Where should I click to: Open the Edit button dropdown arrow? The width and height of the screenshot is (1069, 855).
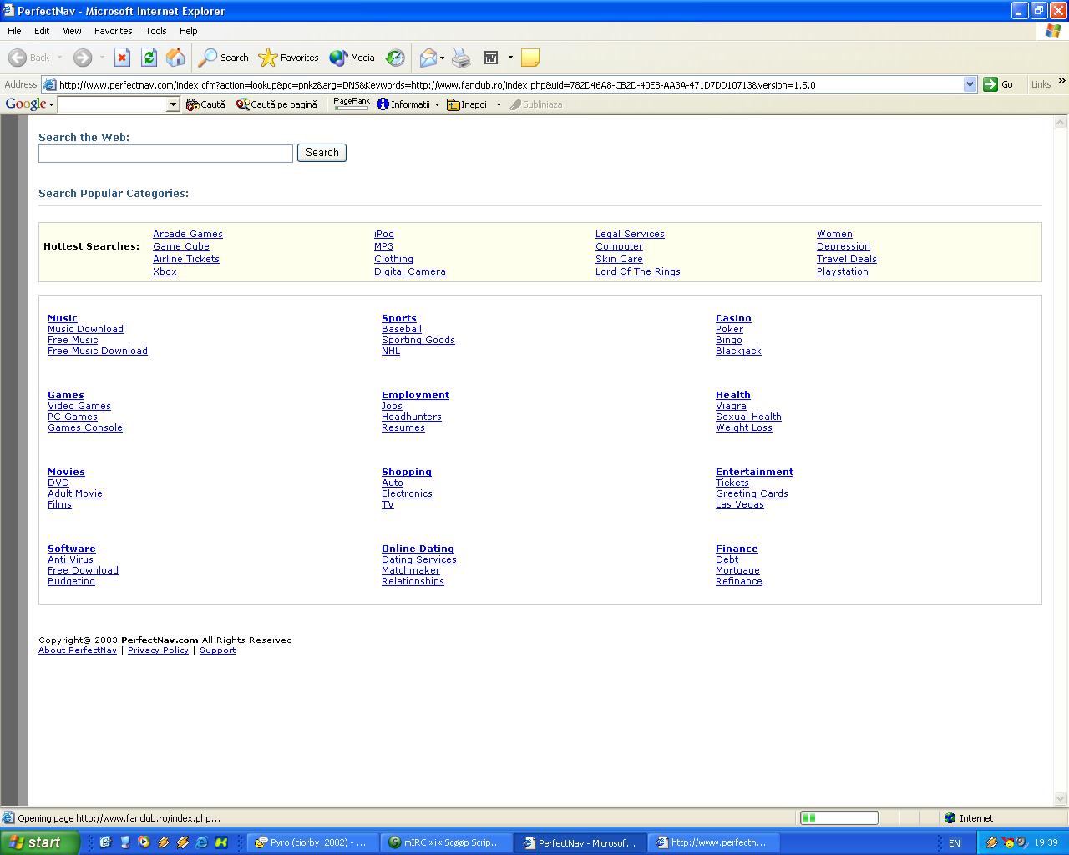(x=510, y=58)
